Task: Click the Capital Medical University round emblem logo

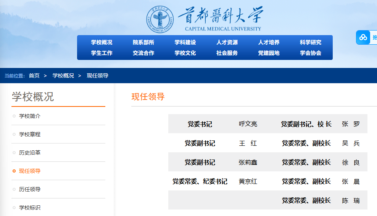Action: 160,19
